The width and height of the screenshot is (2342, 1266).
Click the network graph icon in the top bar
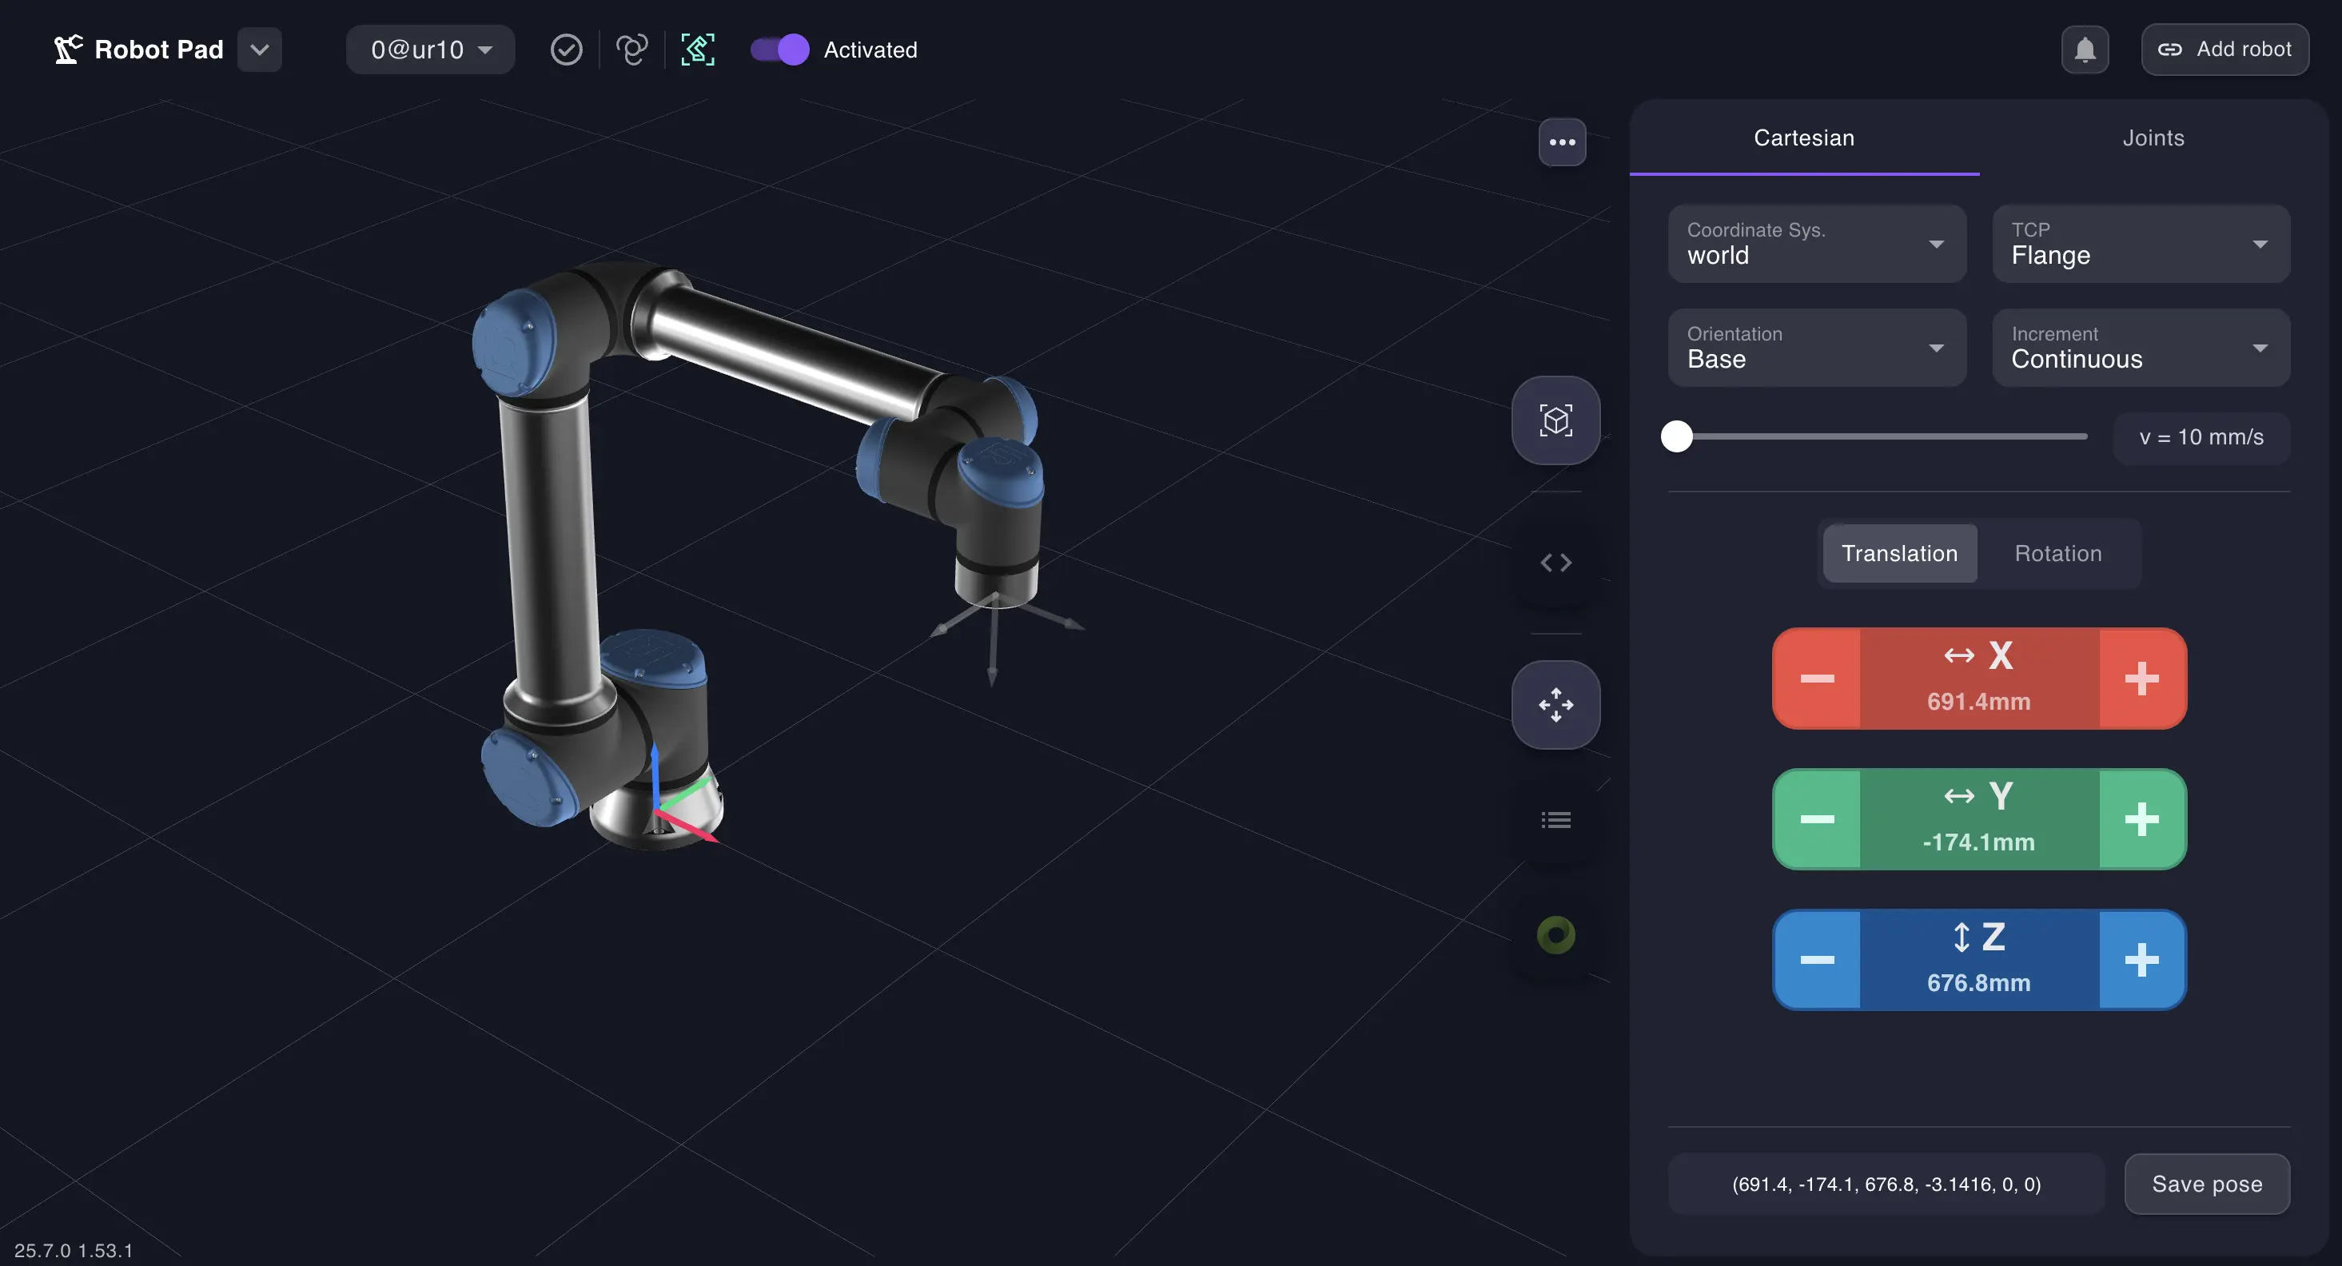(631, 50)
